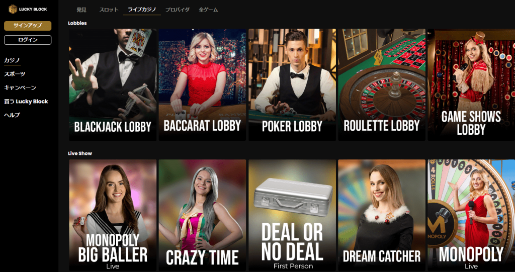This screenshot has height=272, width=515.
Task: Open the Monopoly Live game tile
Action: (x=471, y=216)
